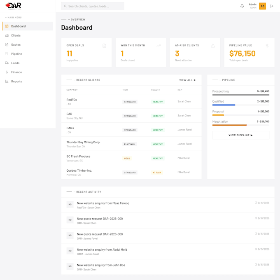Click the HEALTHY badge in RedFOx row
The image size is (280, 280).
pos(158,102)
